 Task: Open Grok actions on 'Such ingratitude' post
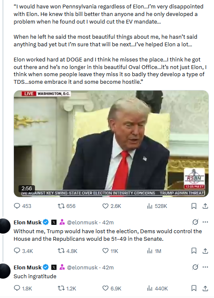point(195,267)
